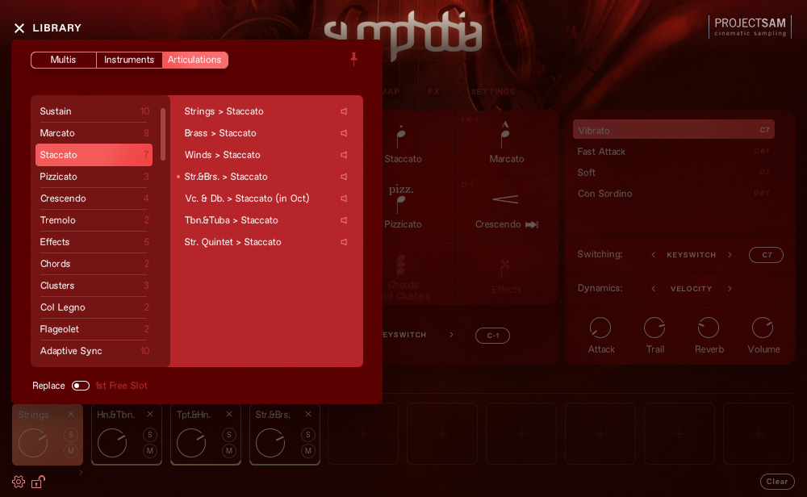This screenshot has height=497, width=807.
Task: Preview Winds > Staccato with speaker icon
Action: [344, 155]
